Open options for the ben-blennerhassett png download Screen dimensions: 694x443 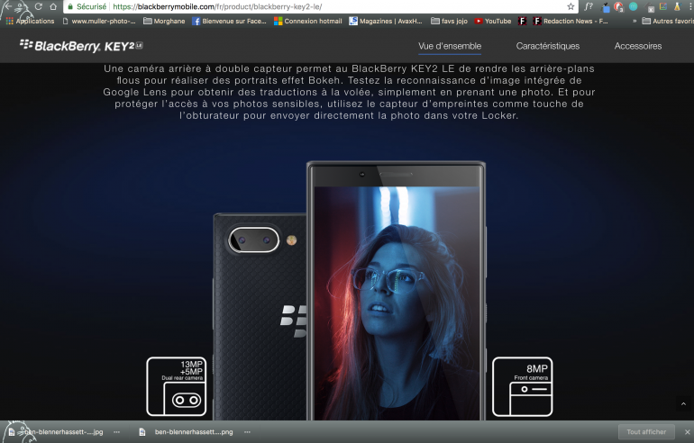246,432
